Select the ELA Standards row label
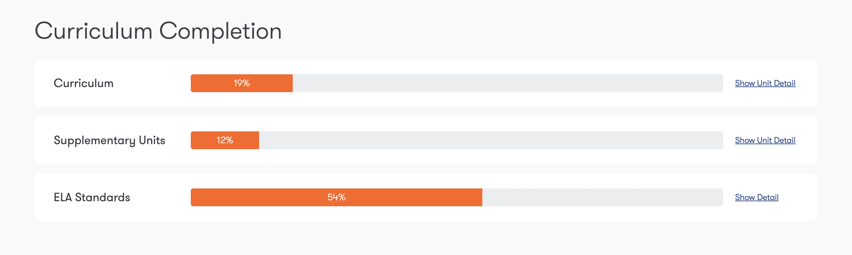This screenshot has width=852, height=255. pyautogui.click(x=92, y=197)
